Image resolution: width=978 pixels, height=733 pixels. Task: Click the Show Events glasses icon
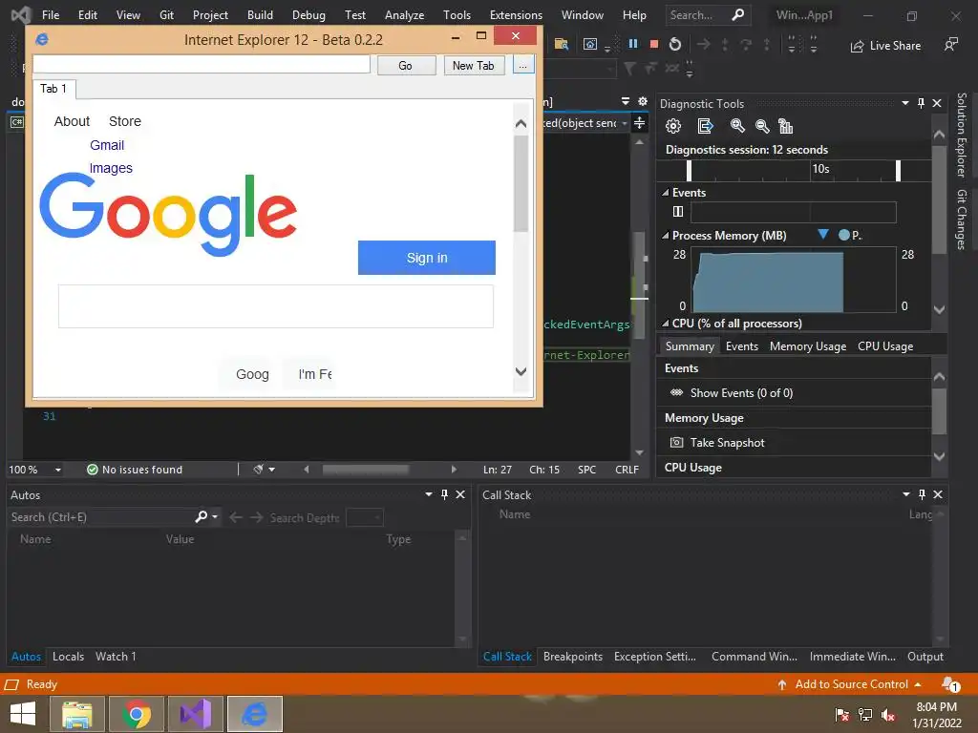coord(676,392)
